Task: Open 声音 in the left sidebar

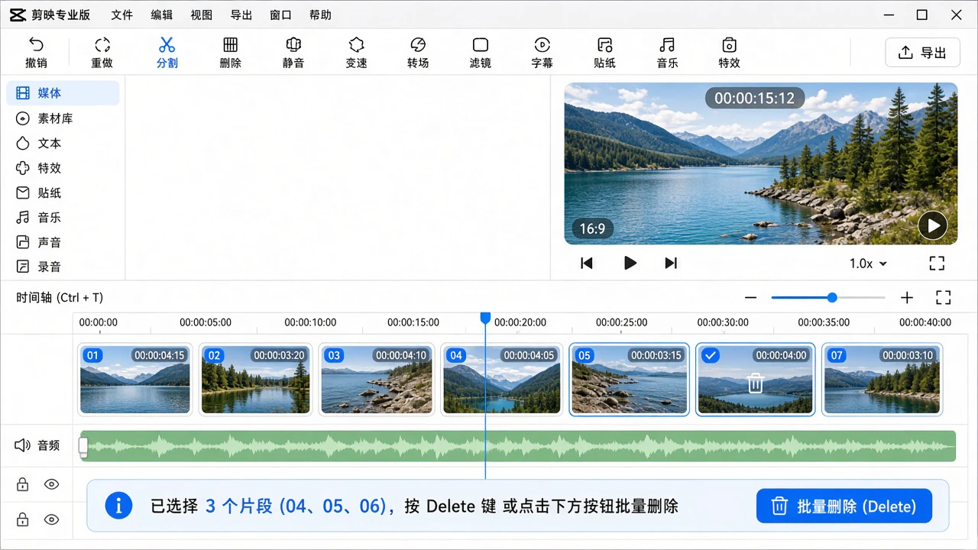Action: (x=63, y=242)
